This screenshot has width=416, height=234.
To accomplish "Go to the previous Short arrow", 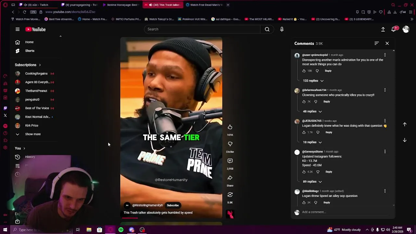I will [405, 124].
